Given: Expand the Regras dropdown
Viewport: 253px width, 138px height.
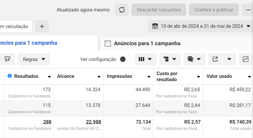Looking at the screenshot, I should point(34,59).
